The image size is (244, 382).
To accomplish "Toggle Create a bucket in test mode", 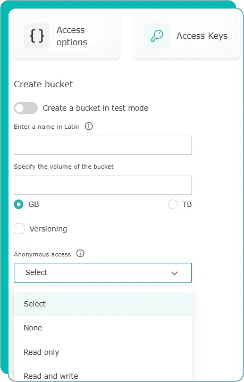I will coord(26,108).
